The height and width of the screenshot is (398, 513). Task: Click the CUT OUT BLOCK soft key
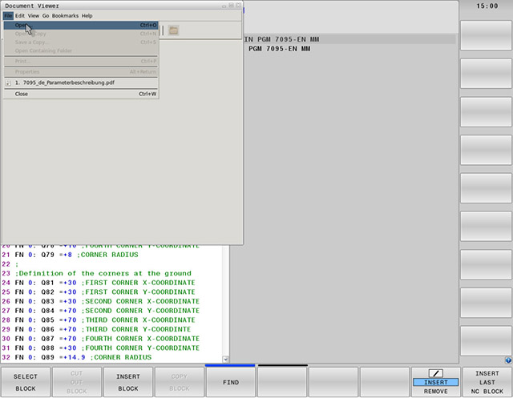77,382
